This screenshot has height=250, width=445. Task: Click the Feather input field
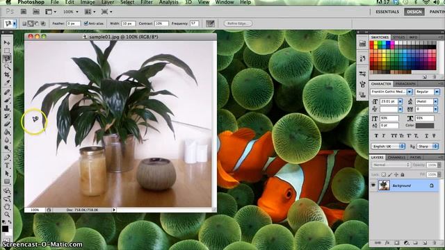73,24
